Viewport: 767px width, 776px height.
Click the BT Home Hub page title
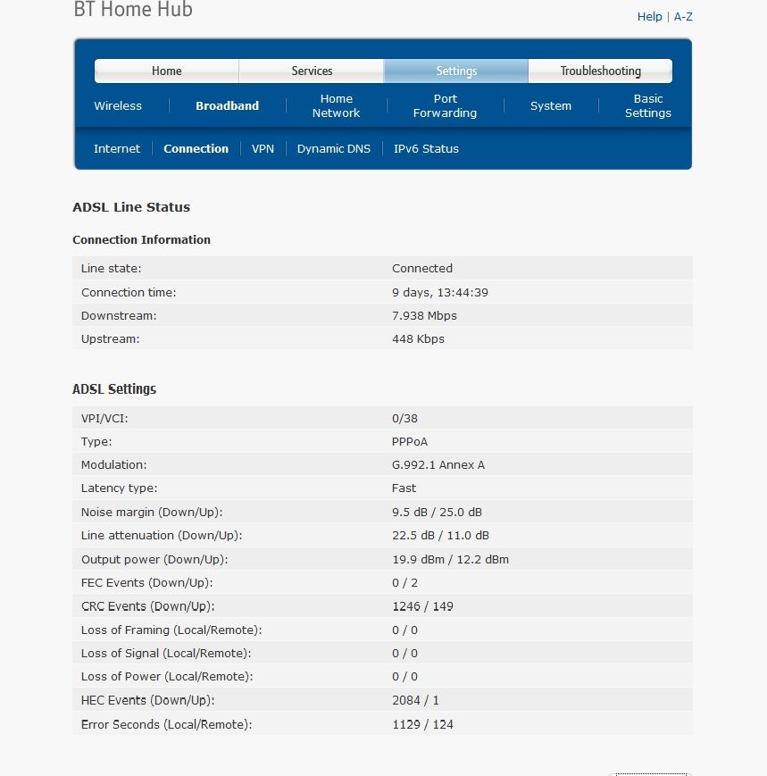133,9
